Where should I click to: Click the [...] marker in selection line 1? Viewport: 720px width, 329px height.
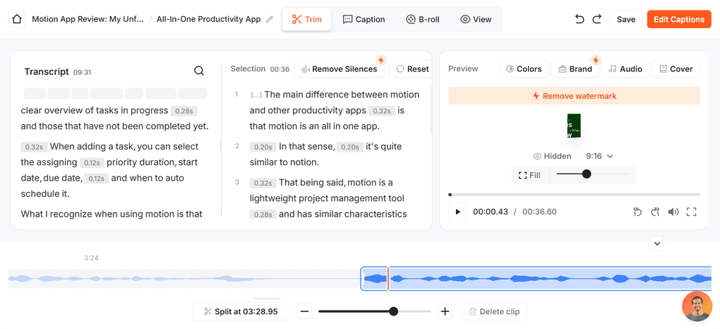[256, 95]
